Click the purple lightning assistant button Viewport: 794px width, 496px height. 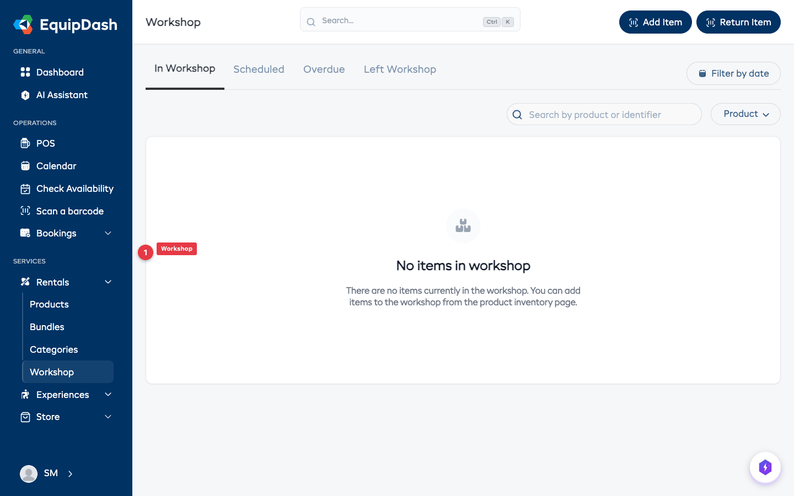(765, 467)
